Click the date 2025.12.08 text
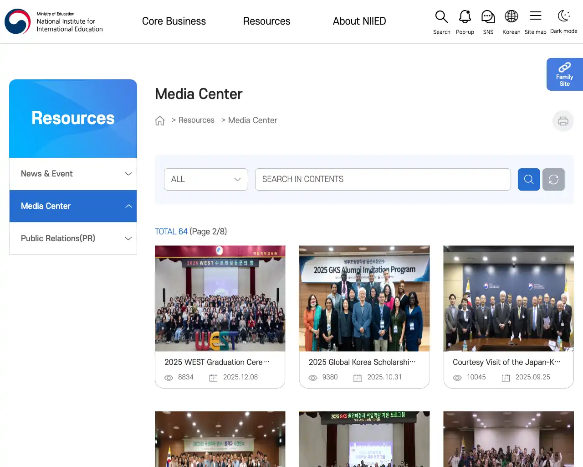Image resolution: width=583 pixels, height=467 pixels. 240,377
